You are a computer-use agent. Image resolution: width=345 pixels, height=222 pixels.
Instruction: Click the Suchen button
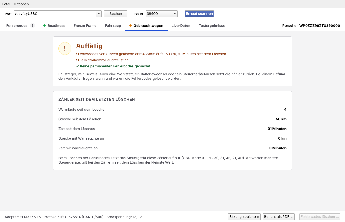click(x=116, y=14)
